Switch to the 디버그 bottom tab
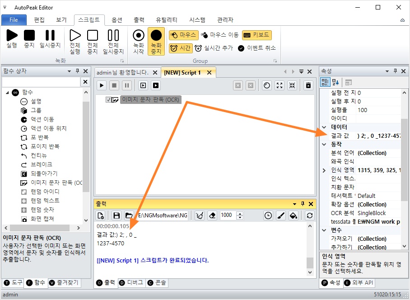 (x=131, y=283)
